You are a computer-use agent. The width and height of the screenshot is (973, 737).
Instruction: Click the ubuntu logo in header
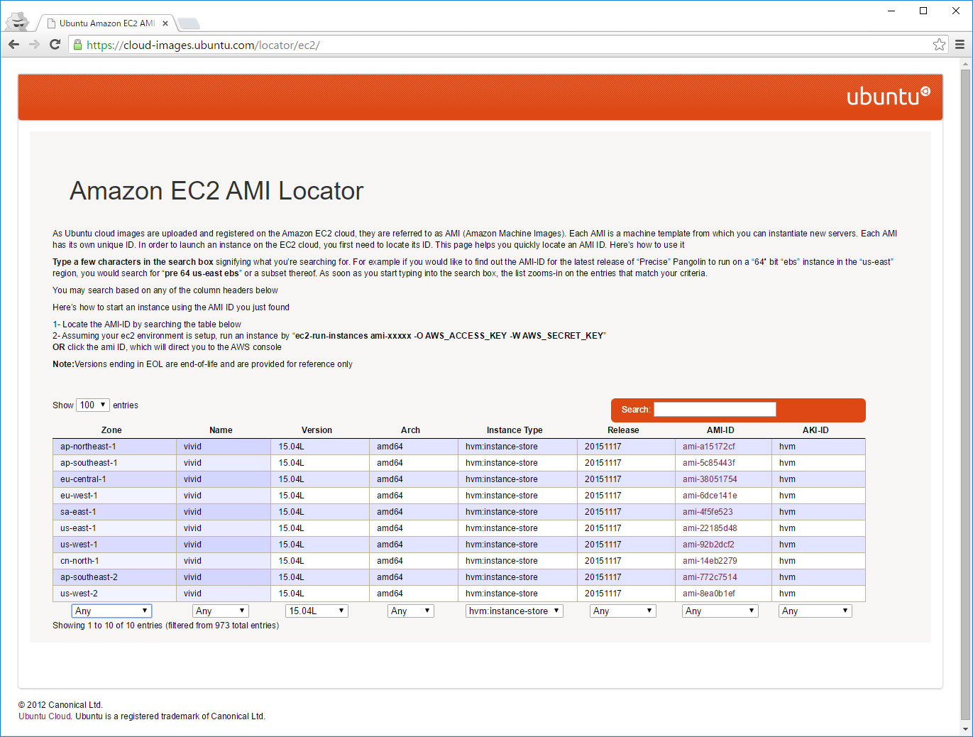coord(889,96)
